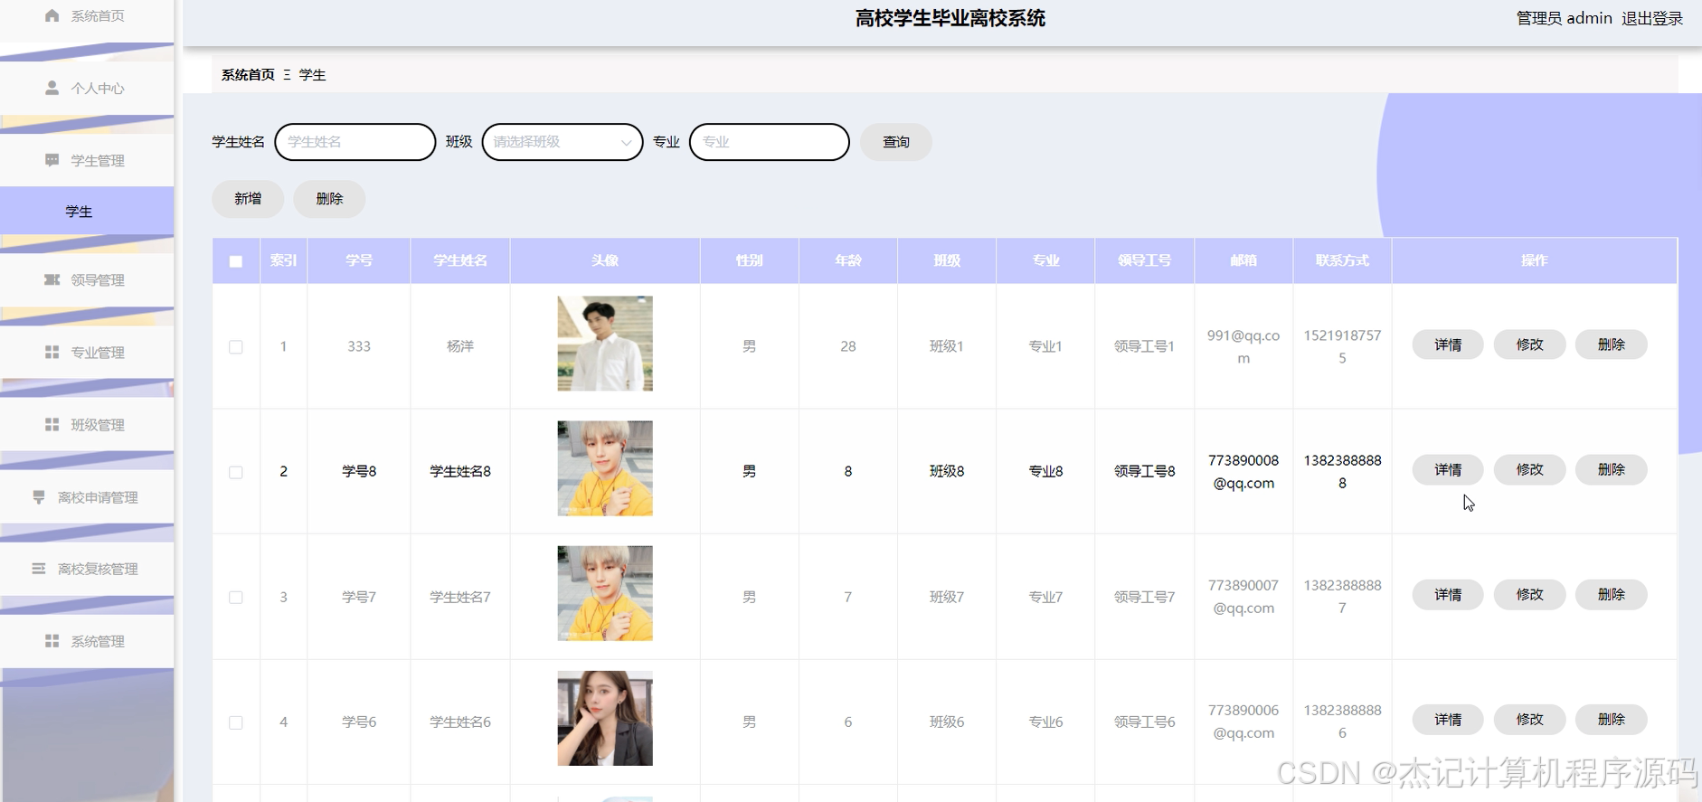The width and height of the screenshot is (1702, 802).
Task: Click student ID cell 333
Action: [x=359, y=346]
